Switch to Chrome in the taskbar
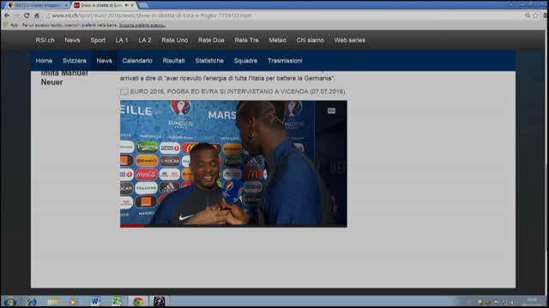 click(138, 302)
